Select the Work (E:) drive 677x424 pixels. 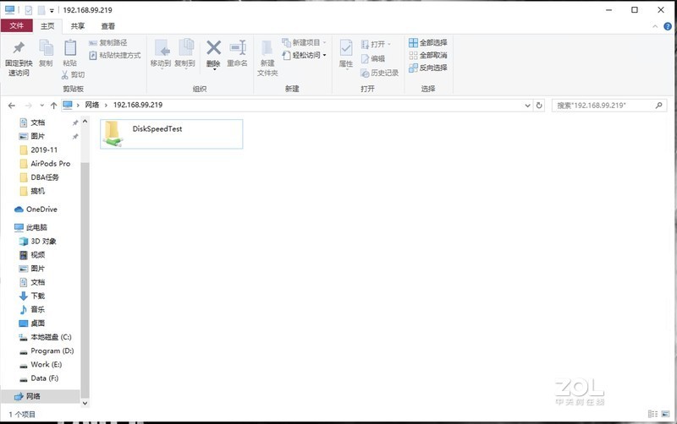coord(47,365)
